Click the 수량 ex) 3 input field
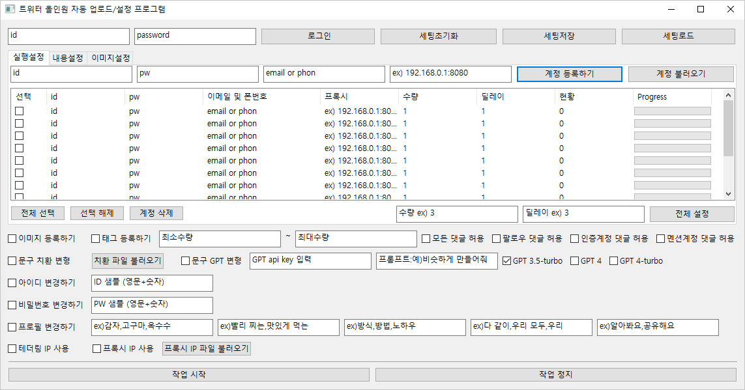This screenshot has width=745, height=390. pyautogui.click(x=457, y=214)
